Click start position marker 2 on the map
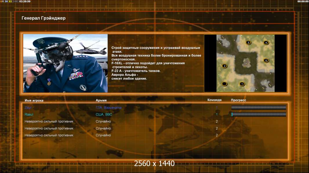 224,66
